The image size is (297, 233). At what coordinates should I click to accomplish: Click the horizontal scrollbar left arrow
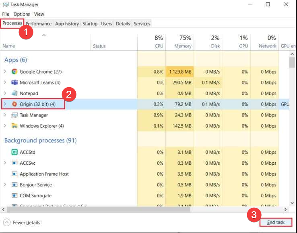[3, 210]
